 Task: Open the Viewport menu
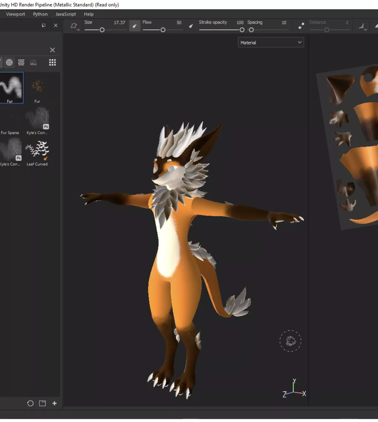click(x=15, y=14)
